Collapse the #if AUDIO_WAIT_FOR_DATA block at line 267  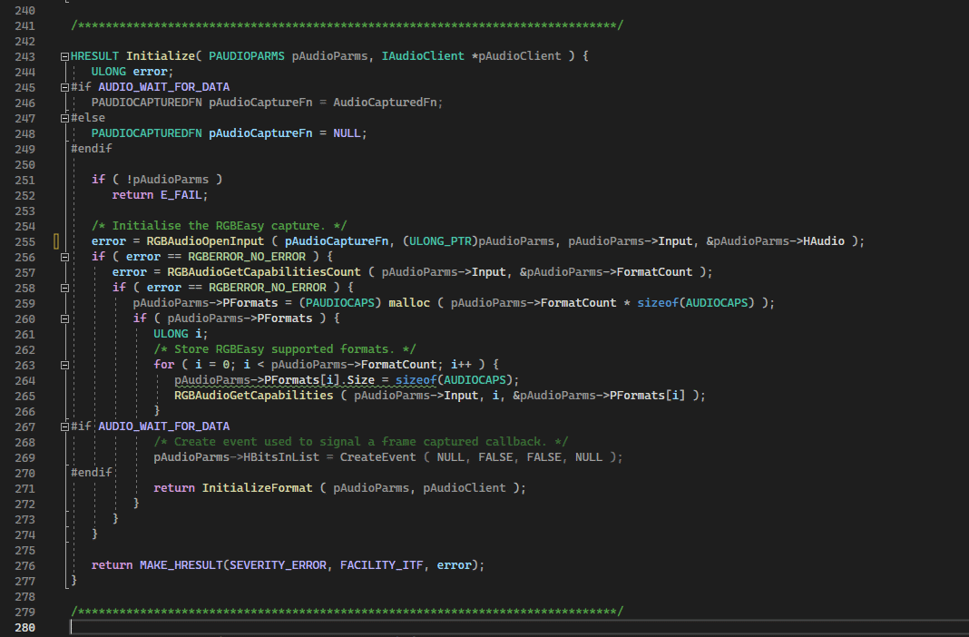[64, 426]
